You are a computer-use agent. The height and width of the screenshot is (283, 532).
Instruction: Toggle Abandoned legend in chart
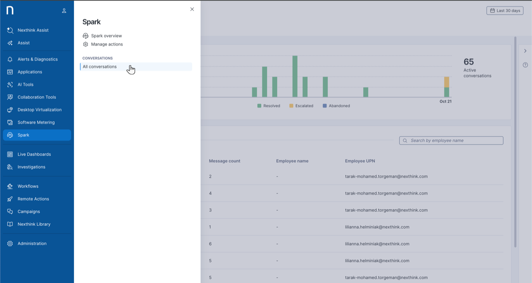click(336, 106)
